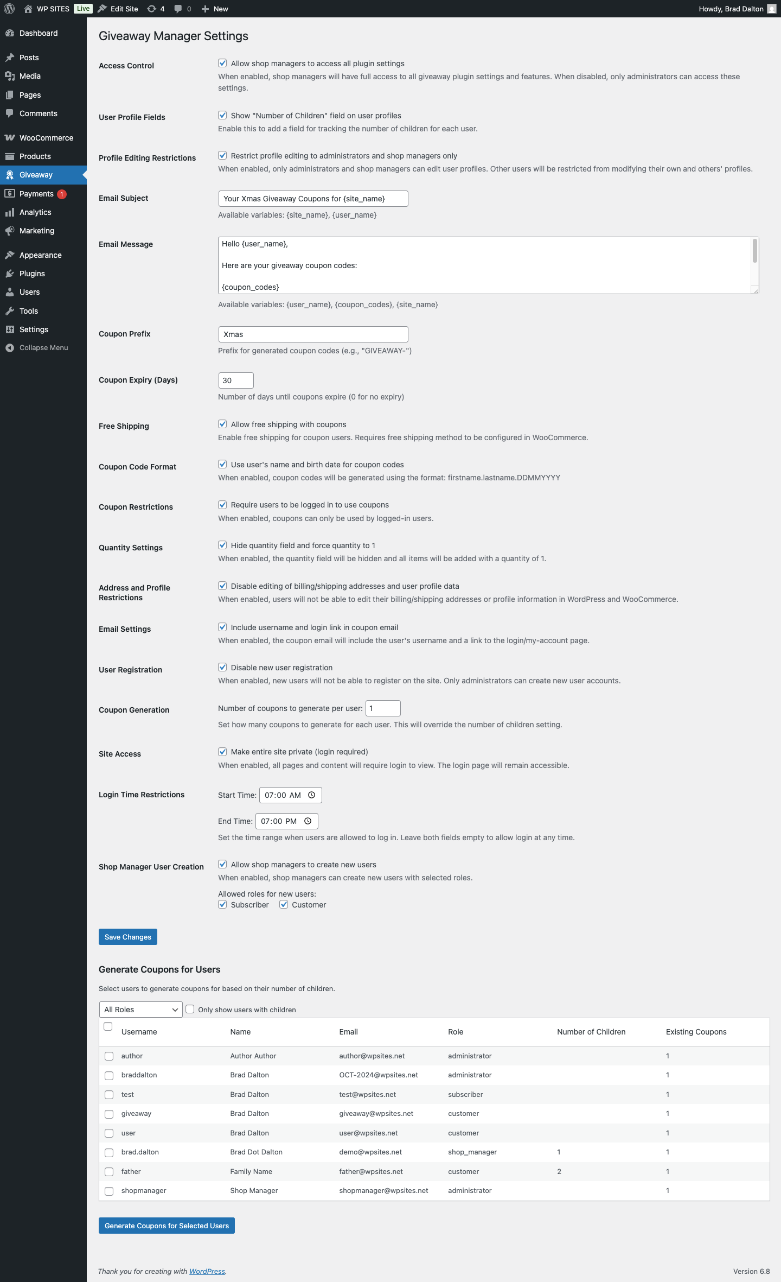781x1282 pixels.
Task: Open the All Roles dropdown
Action: 140,1010
